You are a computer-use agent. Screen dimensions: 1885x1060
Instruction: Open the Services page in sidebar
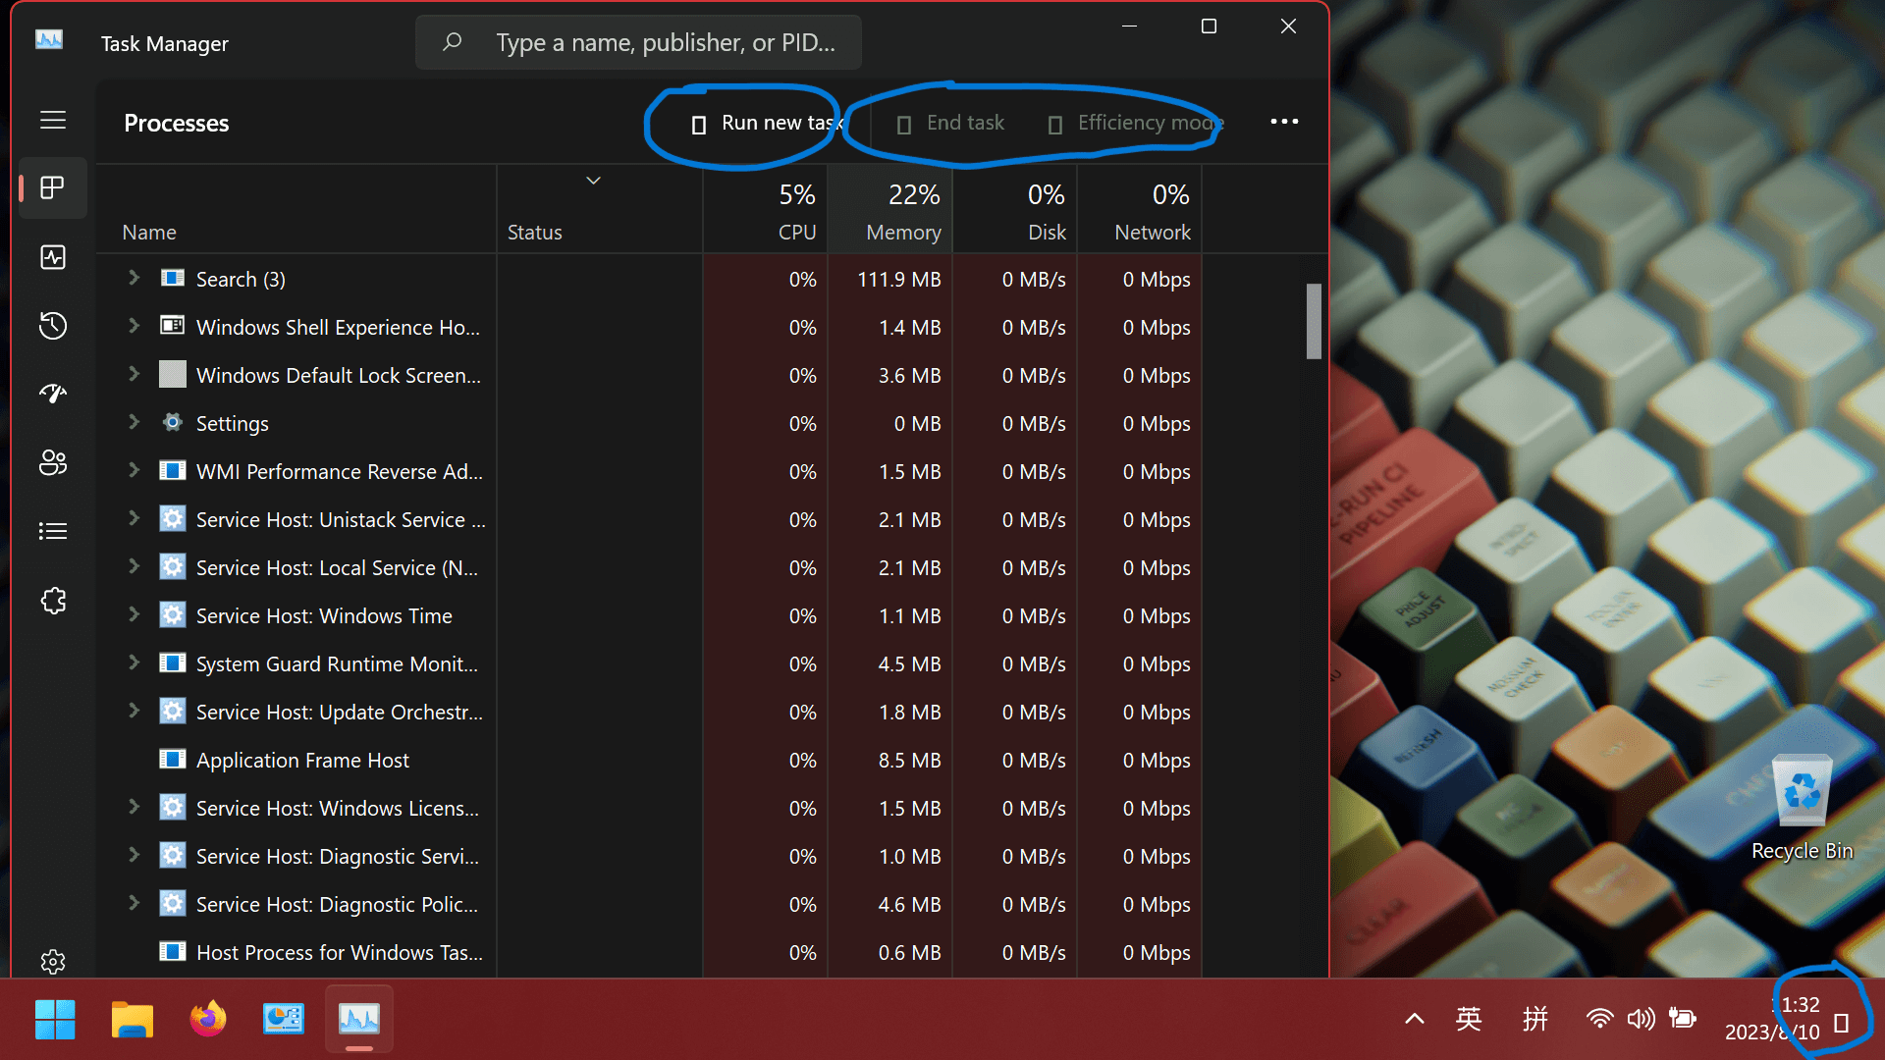[x=53, y=600]
